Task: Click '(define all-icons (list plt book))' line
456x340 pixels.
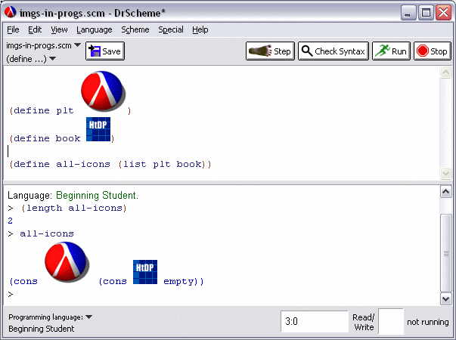Action: coord(110,165)
